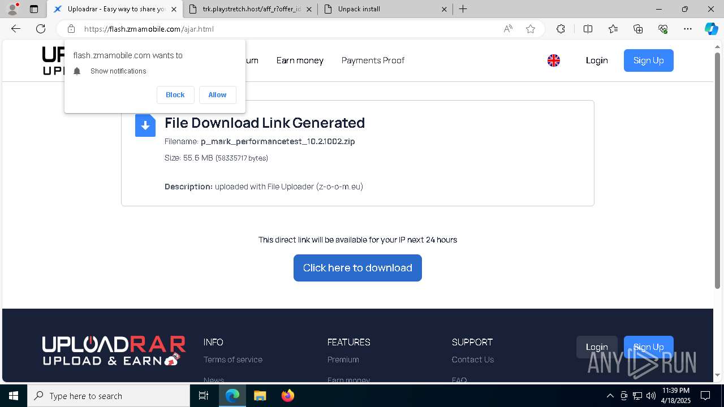Allow notifications from flash.zmamobile.com
The width and height of the screenshot is (724, 407).
pos(217,95)
